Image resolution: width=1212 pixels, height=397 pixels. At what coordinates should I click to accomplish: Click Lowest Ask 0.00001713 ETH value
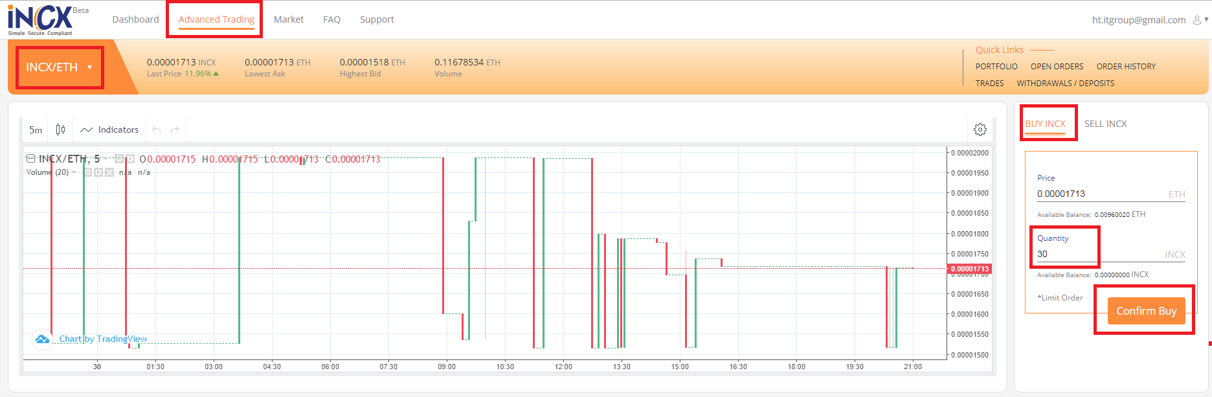[278, 62]
